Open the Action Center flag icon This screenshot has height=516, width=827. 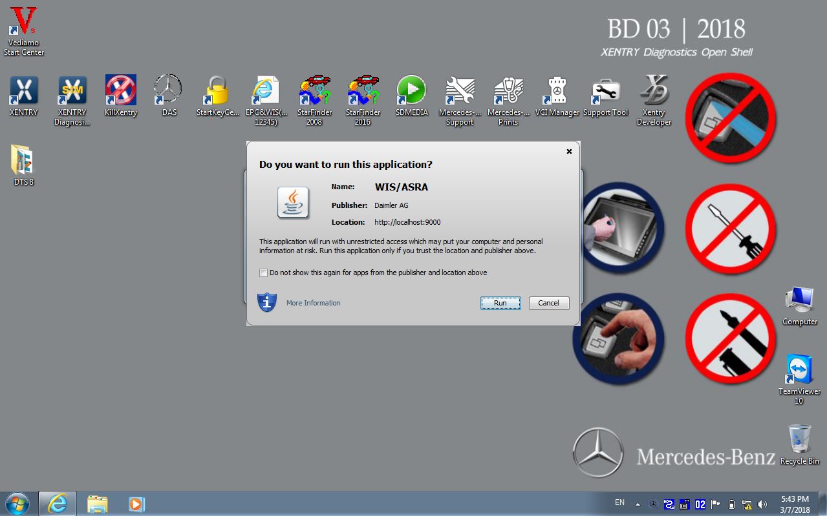716,504
